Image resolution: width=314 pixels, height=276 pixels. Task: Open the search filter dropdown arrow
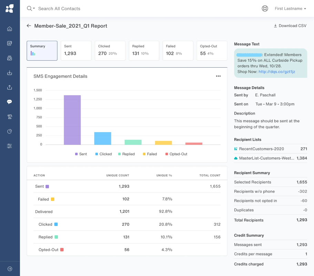click(x=34, y=8)
